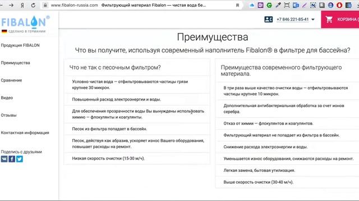This screenshot has height=201, width=359.
Task: Click 'Низкая скорость очистки (15-30 м/ч)' row
Action: tap(137, 159)
